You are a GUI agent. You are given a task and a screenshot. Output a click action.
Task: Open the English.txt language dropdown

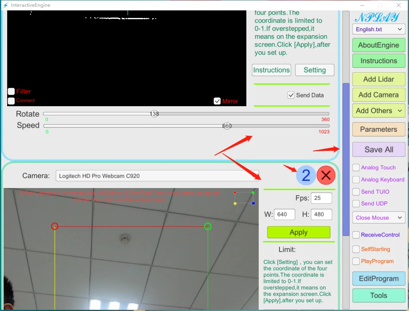[379, 29]
